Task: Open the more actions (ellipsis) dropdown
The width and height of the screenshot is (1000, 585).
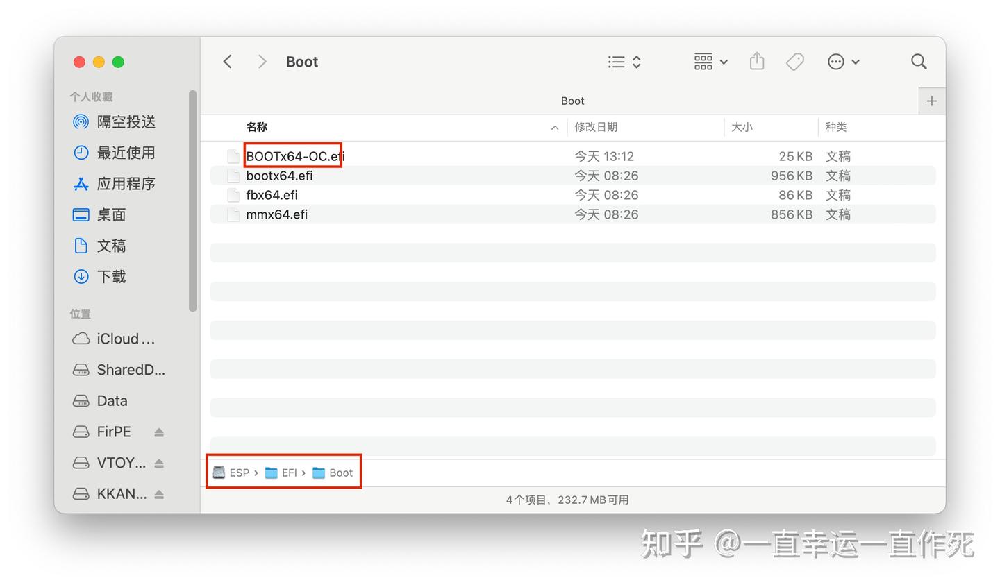Action: (x=856, y=62)
